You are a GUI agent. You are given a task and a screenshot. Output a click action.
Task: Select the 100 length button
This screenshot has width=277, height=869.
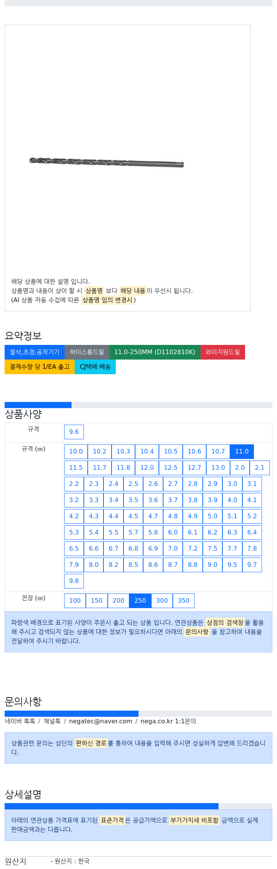click(x=75, y=600)
